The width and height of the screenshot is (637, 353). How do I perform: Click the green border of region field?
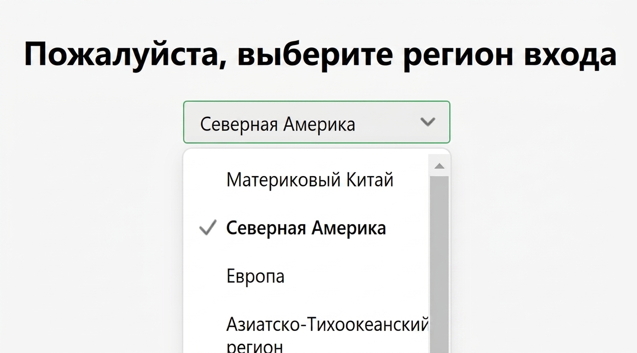[x=316, y=102]
